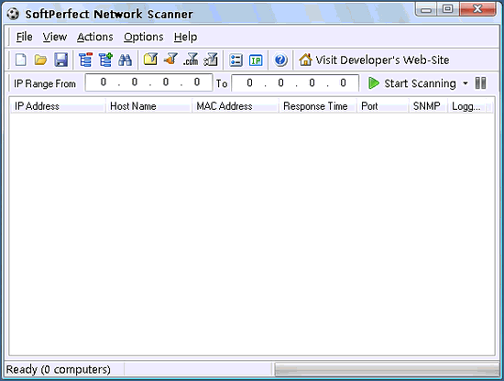The height and width of the screenshot is (381, 504).
Task: Toggle the .com host name filter
Action: (x=191, y=60)
